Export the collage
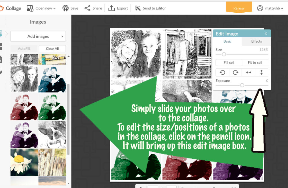The image size is (288, 188). [x=118, y=8]
